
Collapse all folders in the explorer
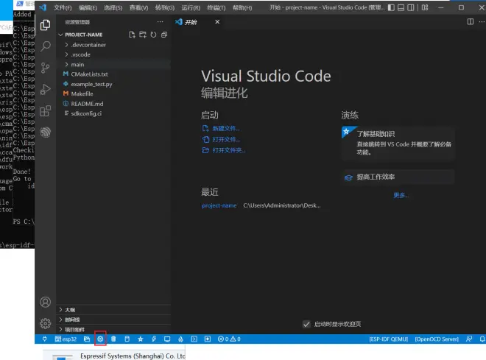tap(164, 35)
